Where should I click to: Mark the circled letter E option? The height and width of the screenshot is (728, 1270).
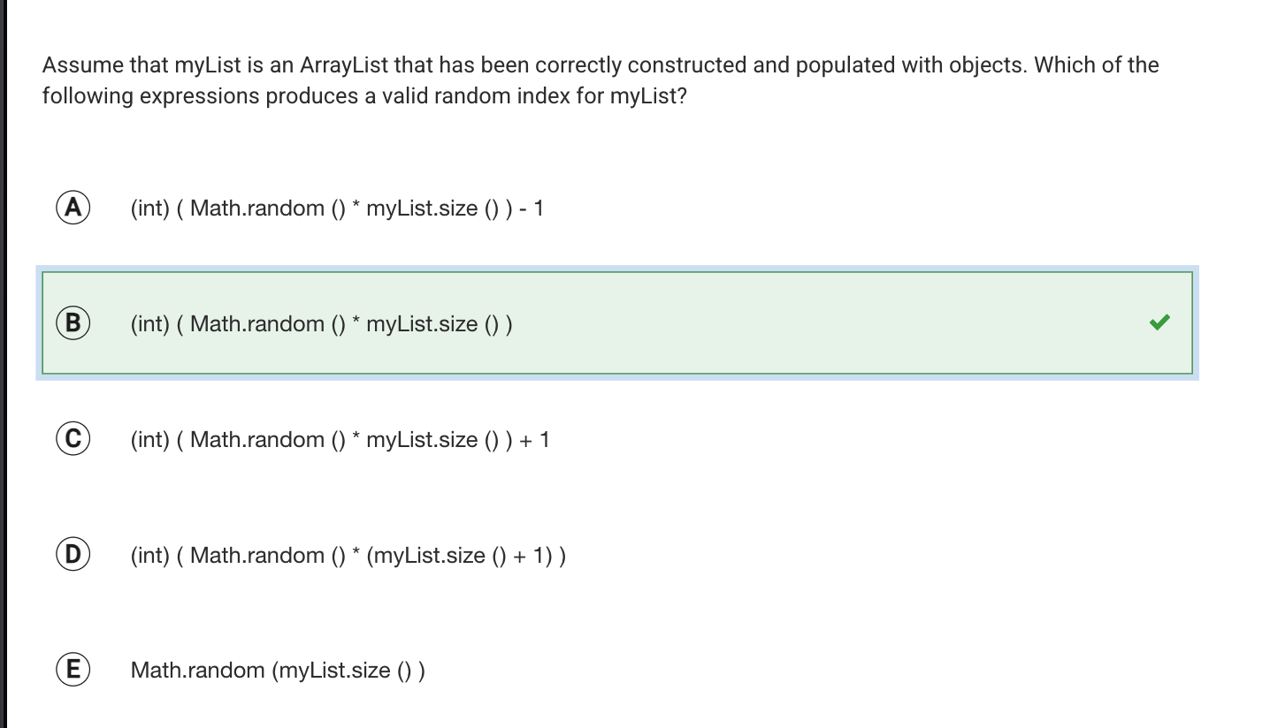tap(74, 670)
